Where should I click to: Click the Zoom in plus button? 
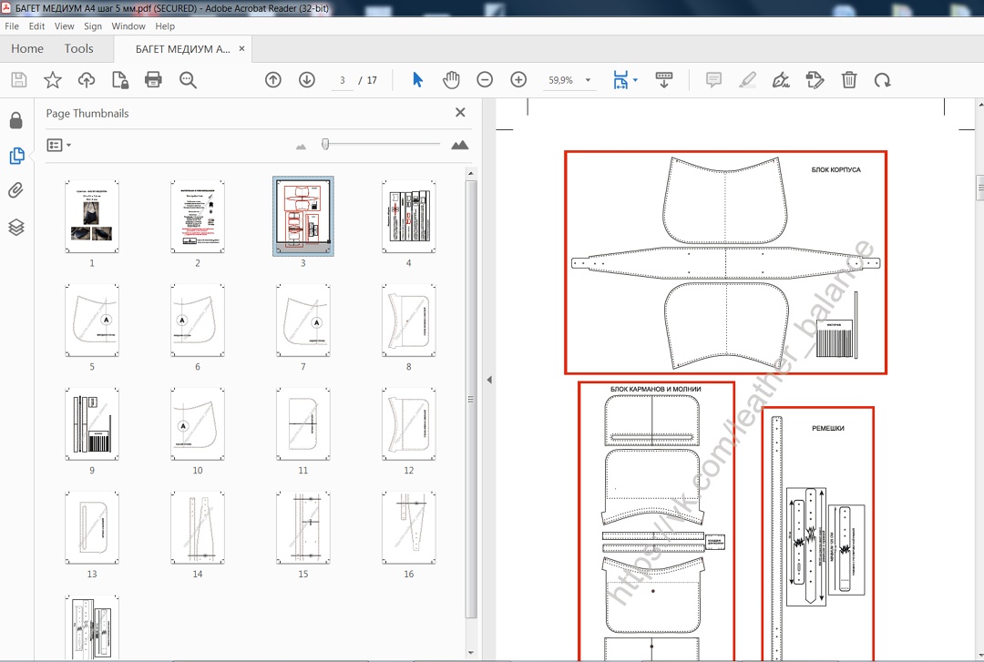point(518,80)
